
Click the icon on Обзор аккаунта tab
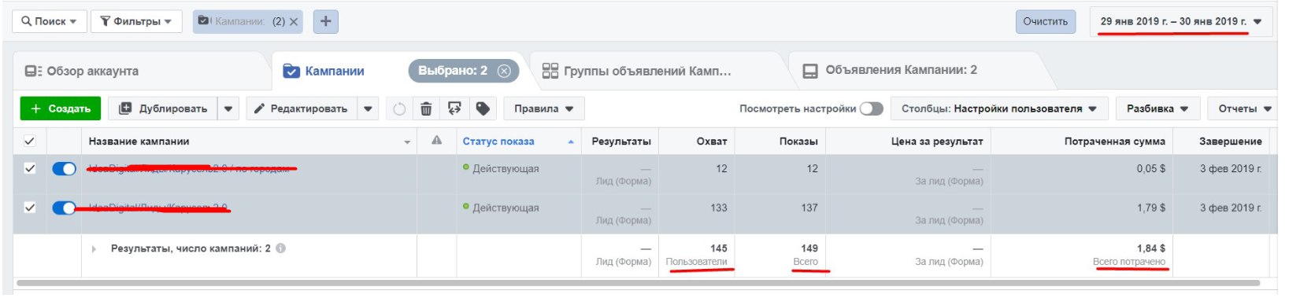point(33,71)
